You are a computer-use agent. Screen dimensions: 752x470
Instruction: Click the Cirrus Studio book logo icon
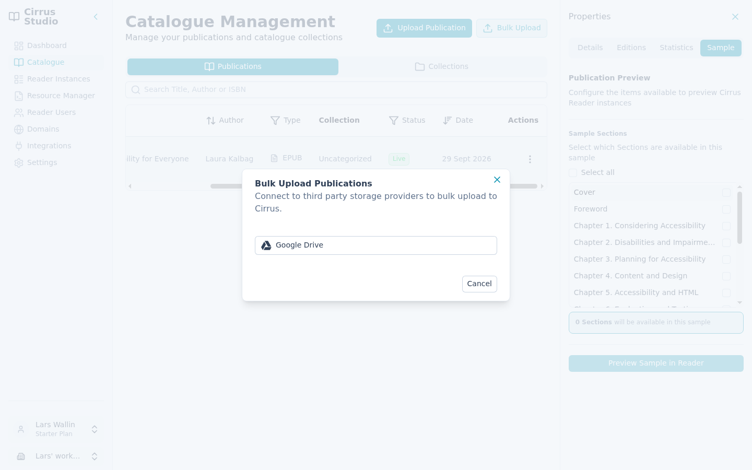pos(14,17)
